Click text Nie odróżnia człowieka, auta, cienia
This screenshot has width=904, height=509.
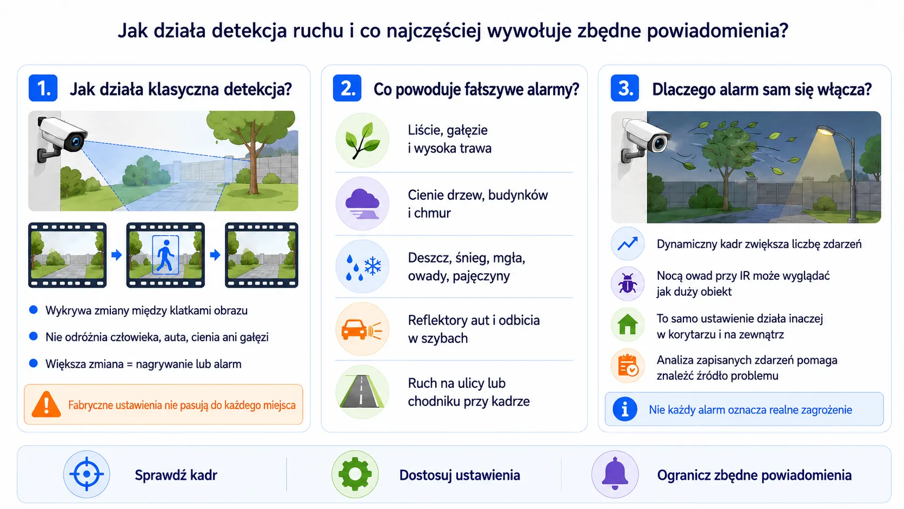[x=157, y=337]
